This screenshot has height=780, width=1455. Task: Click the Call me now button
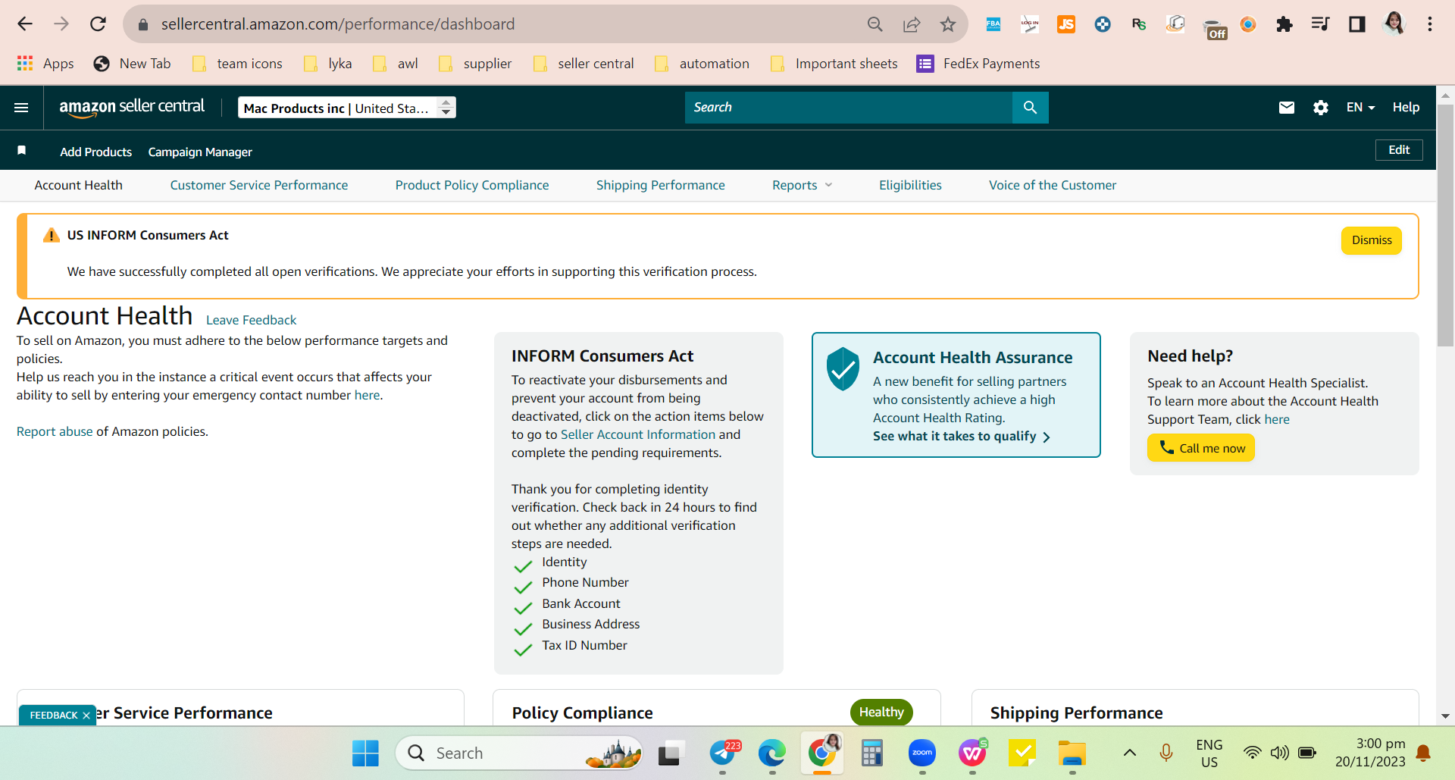[1201, 448]
